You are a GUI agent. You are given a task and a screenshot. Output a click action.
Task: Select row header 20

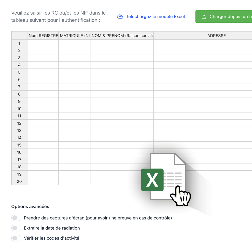tap(19, 181)
